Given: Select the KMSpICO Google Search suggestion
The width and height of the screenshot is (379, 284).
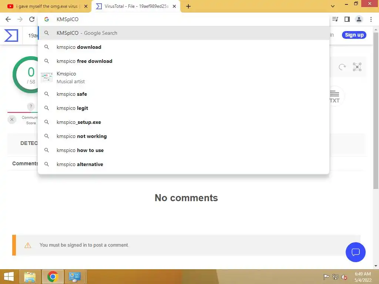Looking at the screenshot, I should [x=184, y=33].
